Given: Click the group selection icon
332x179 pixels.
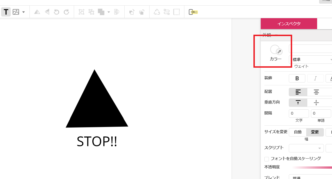Looking at the screenshot, I should (81, 12).
